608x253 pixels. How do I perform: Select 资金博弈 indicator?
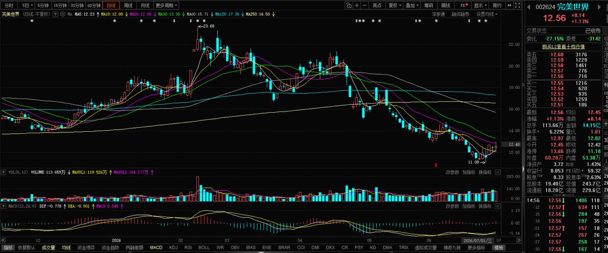coord(86,248)
